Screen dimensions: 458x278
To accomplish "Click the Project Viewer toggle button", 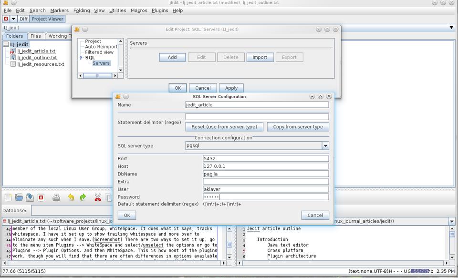I will tap(47, 19).
